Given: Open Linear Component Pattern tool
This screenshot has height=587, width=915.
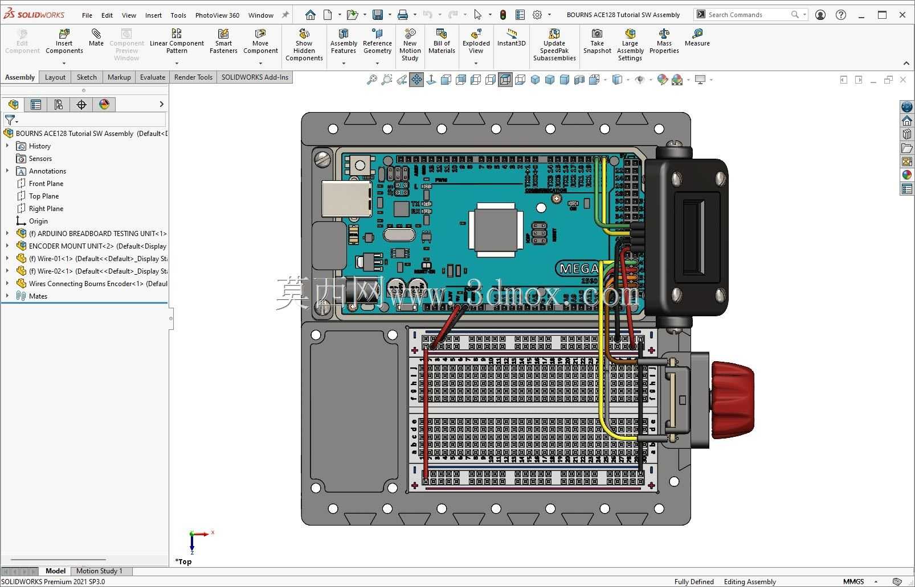Looking at the screenshot, I should tap(177, 41).
